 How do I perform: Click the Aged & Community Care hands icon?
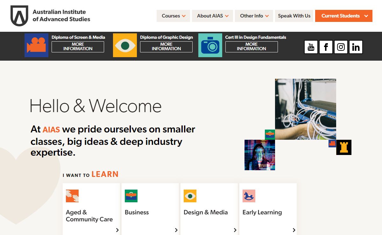(72, 196)
